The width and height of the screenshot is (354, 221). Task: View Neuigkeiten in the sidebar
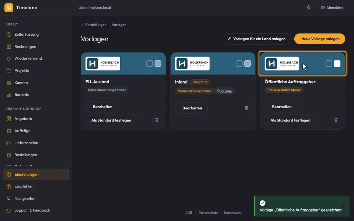tap(36, 199)
